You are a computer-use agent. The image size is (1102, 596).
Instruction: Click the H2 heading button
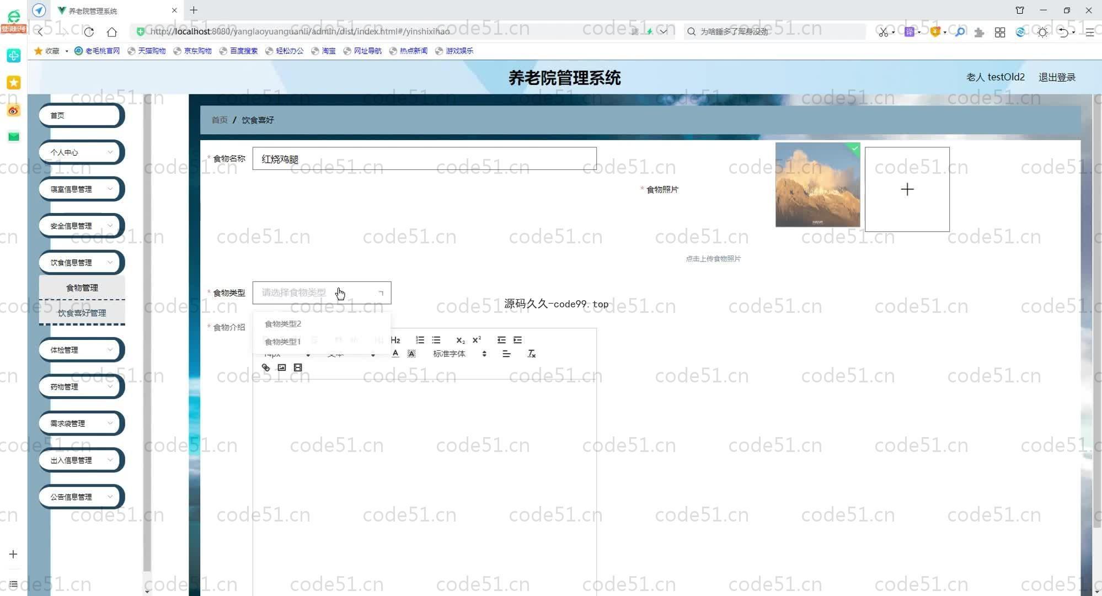(395, 340)
